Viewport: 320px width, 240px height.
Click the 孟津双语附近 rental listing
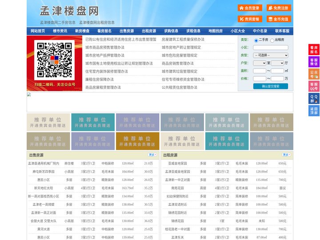177,204
